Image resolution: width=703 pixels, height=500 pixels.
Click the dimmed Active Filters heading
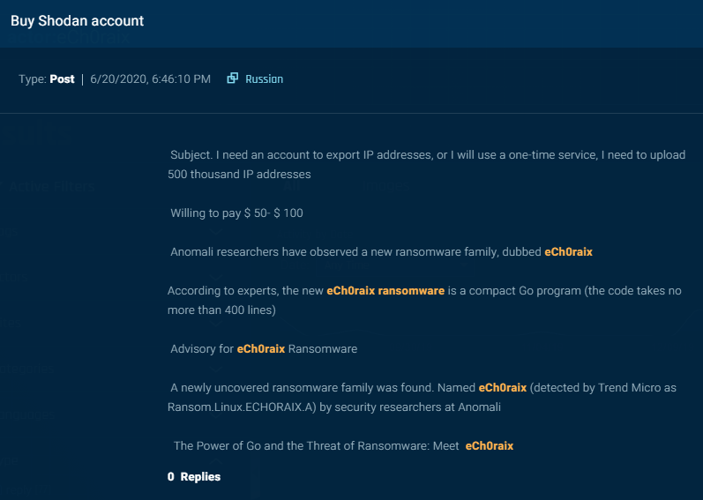click(x=51, y=186)
